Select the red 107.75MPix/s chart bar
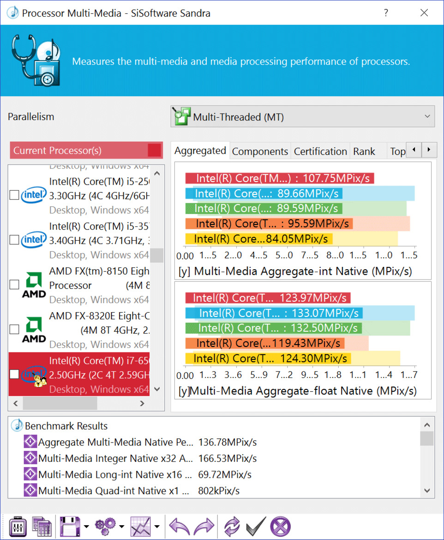The width and height of the screenshot is (444, 540). coord(280,178)
